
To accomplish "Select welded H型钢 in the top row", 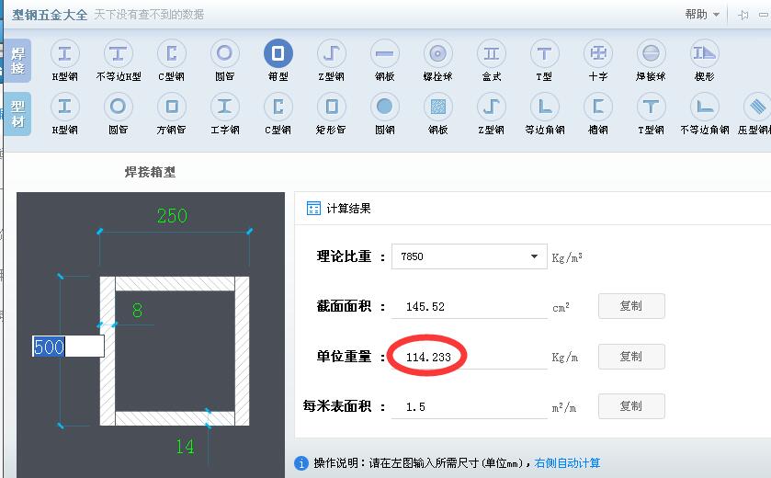I will point(65,61).
